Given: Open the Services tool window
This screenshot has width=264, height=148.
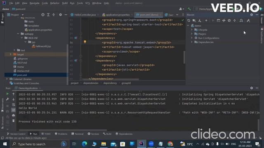Looking at the screenshot, I should 93,134.
